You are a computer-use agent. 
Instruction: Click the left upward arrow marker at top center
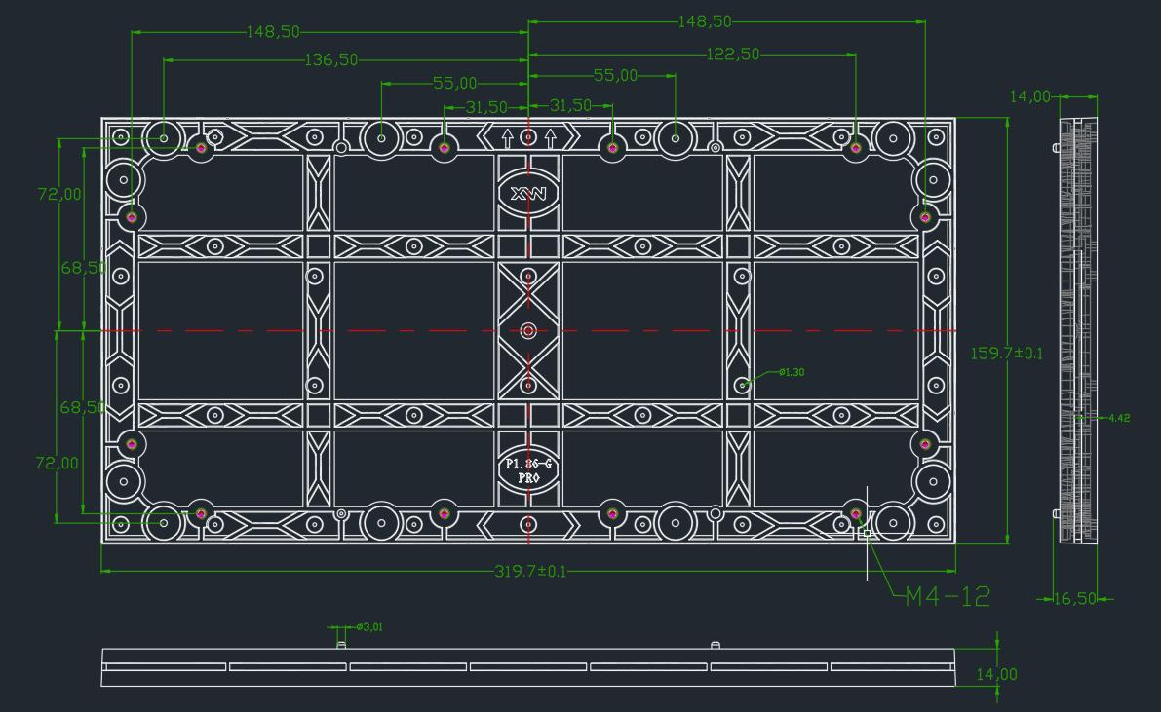(507, 137)
